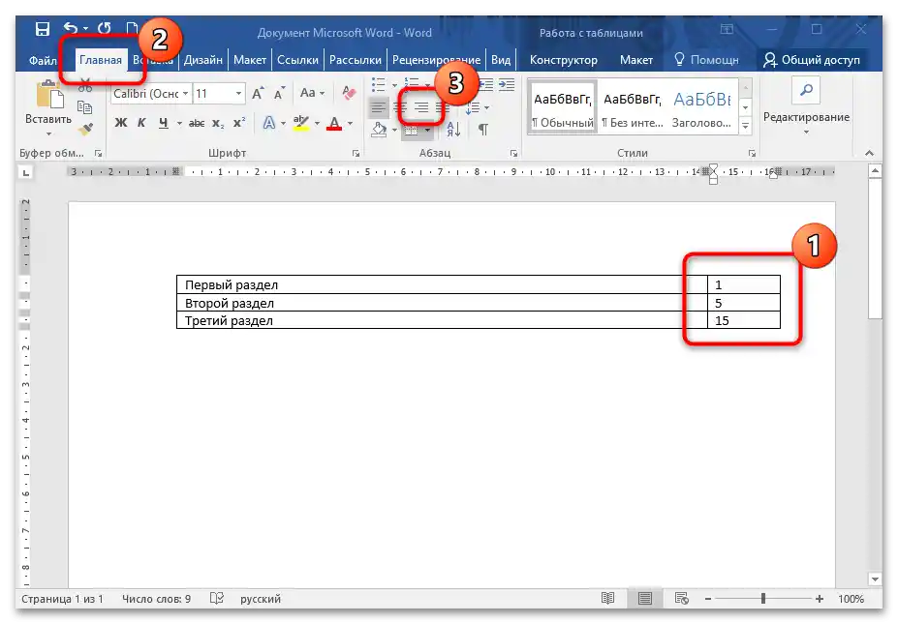Open the Файл menu tab
The height and width of the screenshot is (624, 898).
point(43,60)
